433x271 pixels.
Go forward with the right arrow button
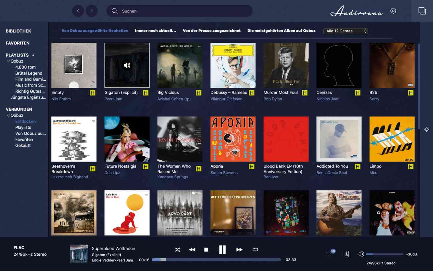point(92,11)
